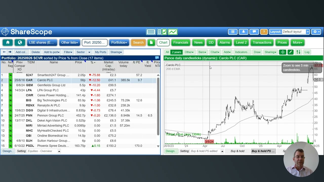Select the Buy & hold setting tab
This screenshot has width=324, height=182.
coord(237,151)
